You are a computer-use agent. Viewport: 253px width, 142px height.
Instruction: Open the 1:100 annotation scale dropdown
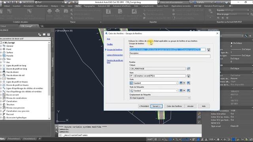tap(212, 139)
